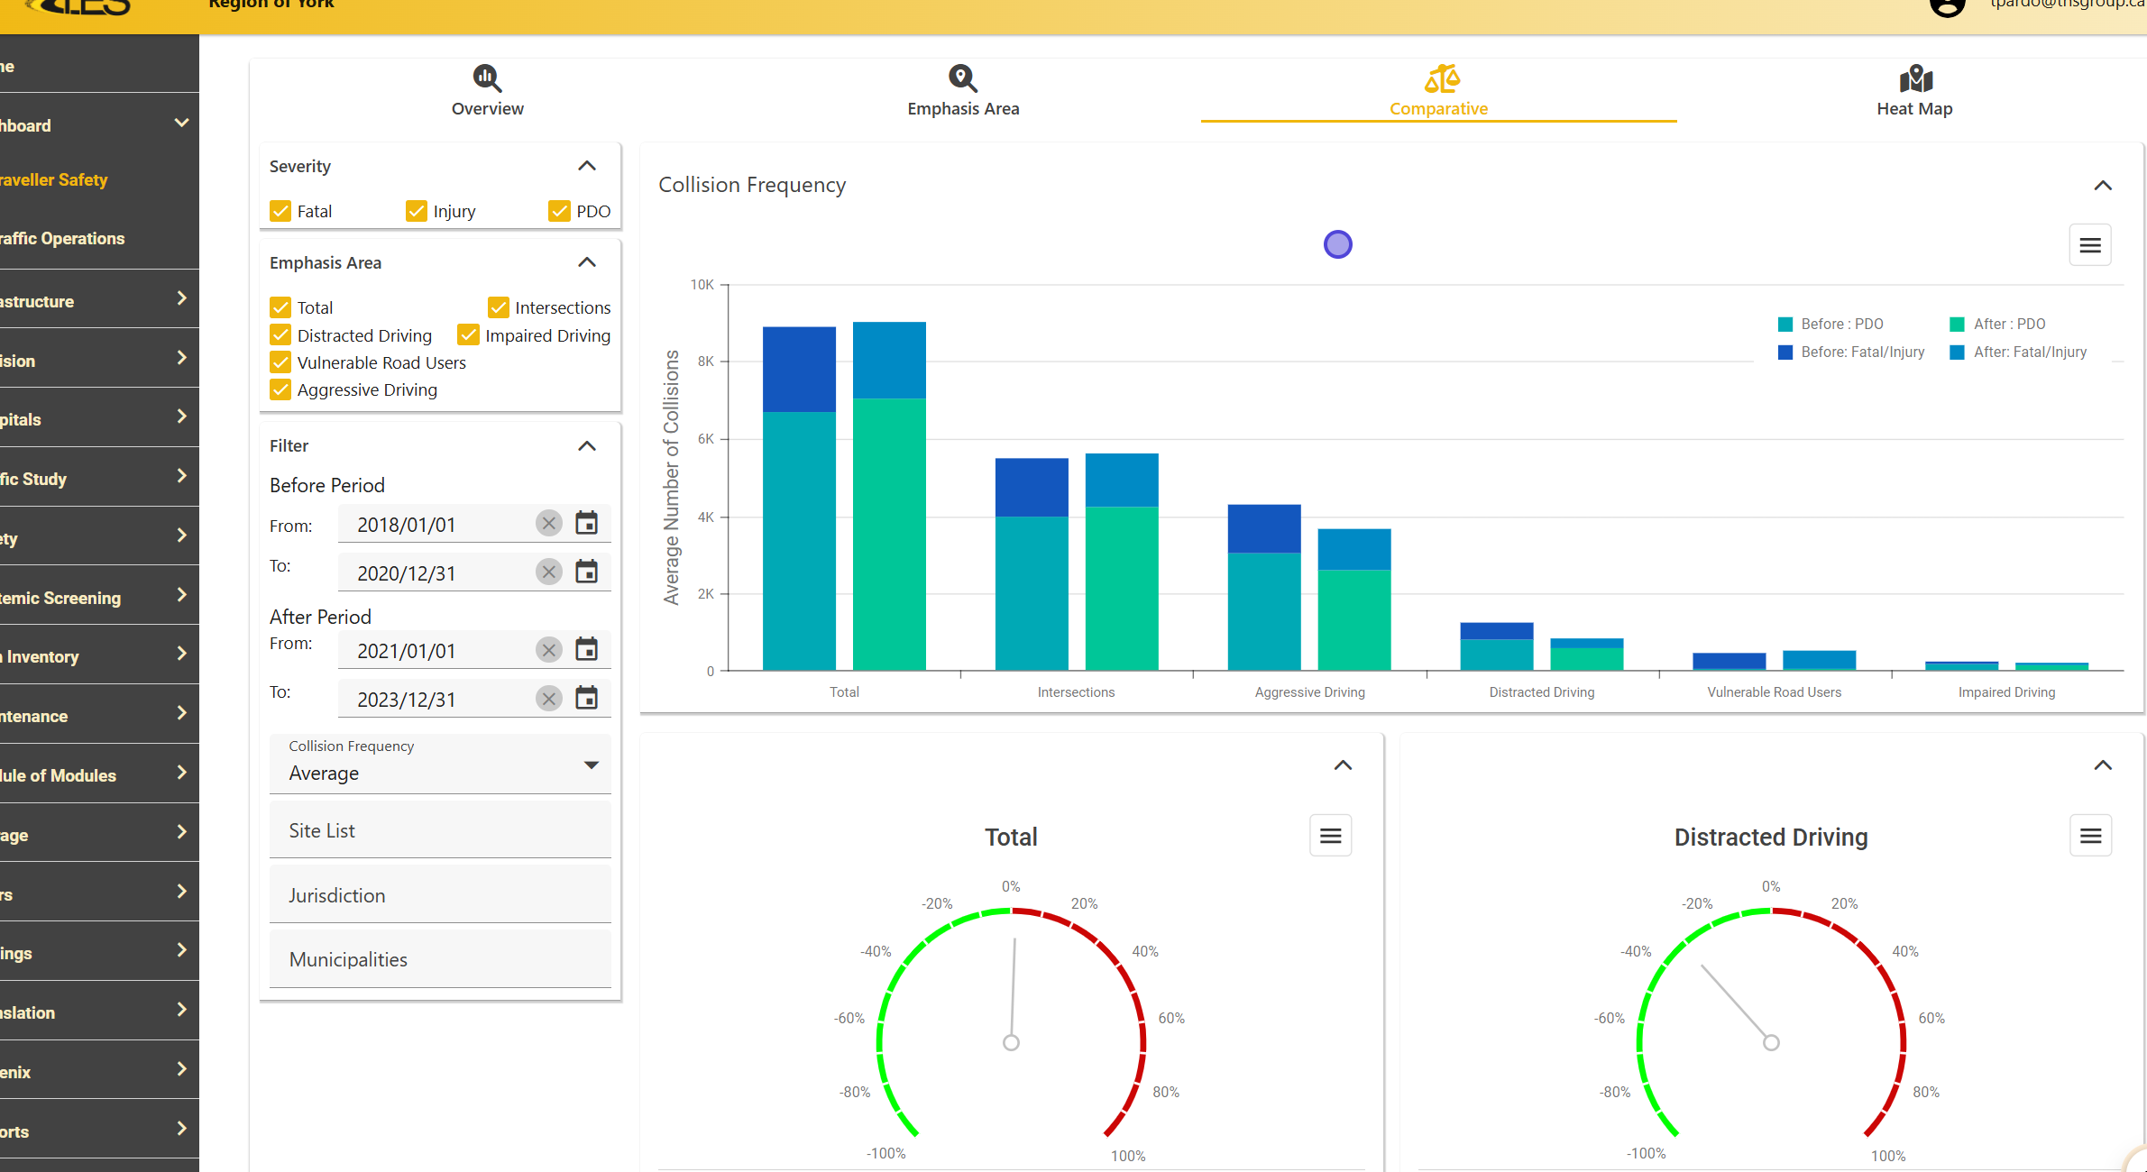Clear the 2021/01/01 date field
This screenshot has width=2147, height=1172.
point(548,649)
